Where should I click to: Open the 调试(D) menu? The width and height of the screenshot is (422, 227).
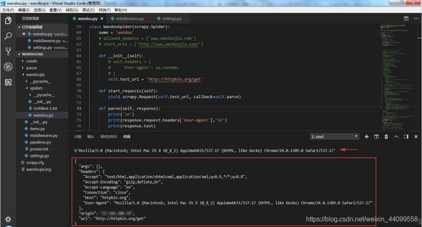(88, 10)
